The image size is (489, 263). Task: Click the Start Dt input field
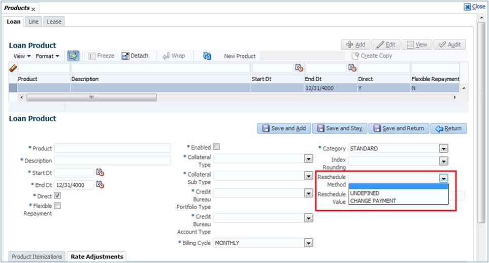74,173
